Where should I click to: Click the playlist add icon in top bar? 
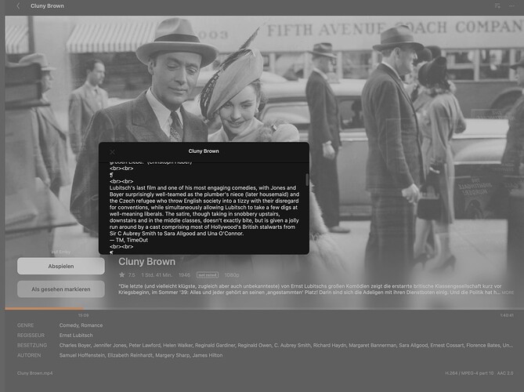point(497,5)
